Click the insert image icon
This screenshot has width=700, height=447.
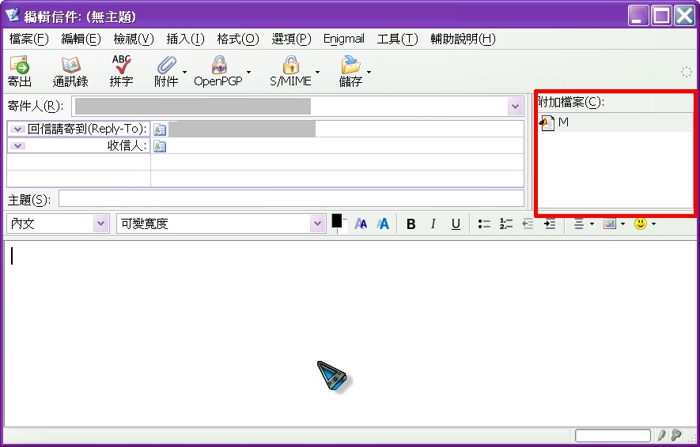tap(610, 223)
